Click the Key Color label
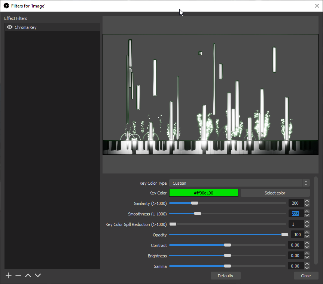323x284 pixels. coord(158,193)
